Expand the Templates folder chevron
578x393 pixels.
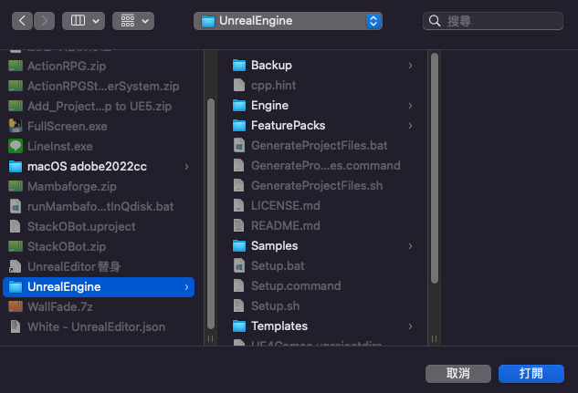[x=410, y=326]
